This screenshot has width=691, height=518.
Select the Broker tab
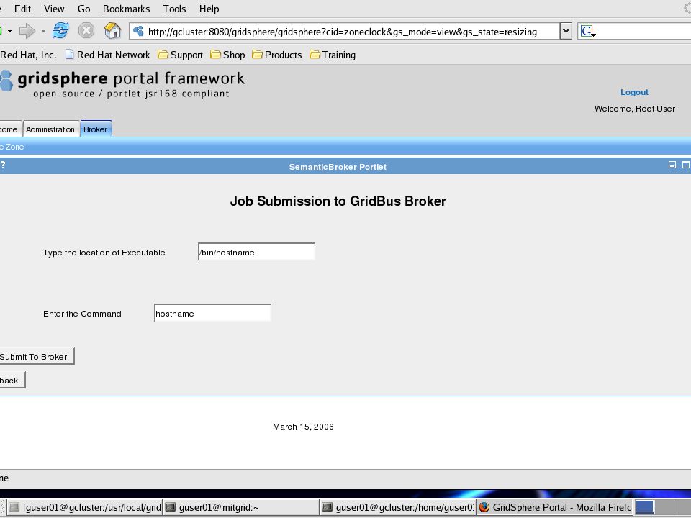click(x=96, y=129)
